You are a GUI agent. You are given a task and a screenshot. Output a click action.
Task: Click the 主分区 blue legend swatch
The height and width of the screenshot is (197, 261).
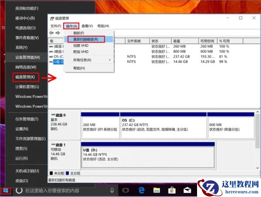pos(67,173)
